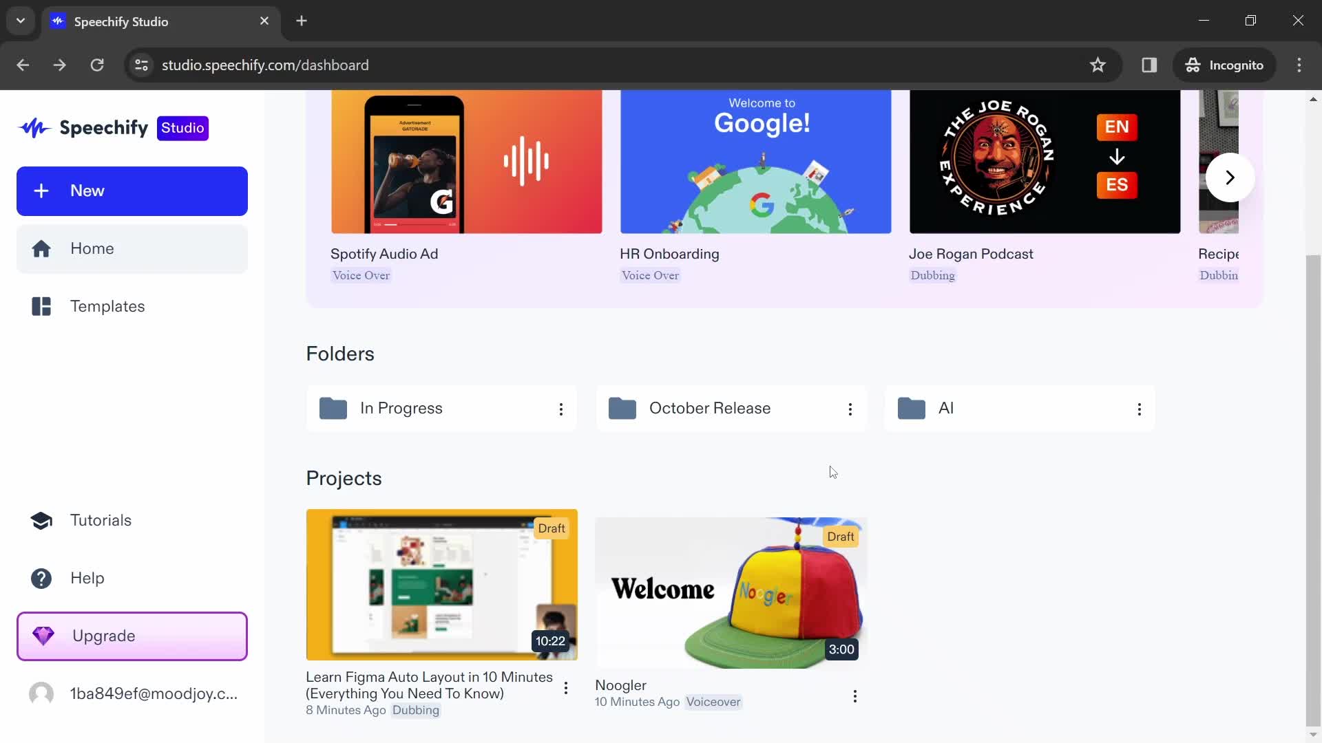Click the user account email address
Screen dimensions: 1322x743
(154, 693)
